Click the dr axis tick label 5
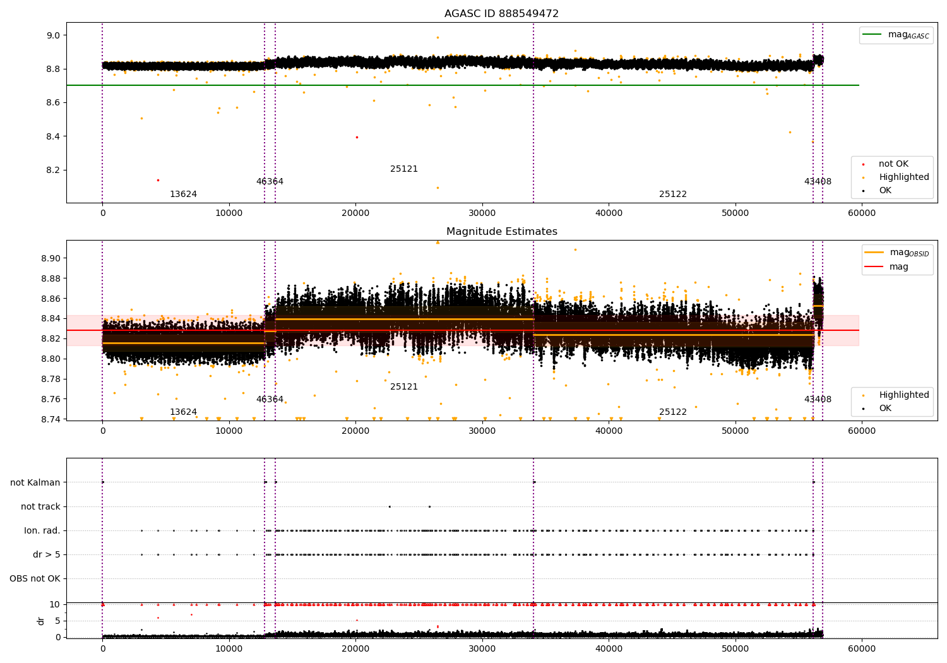This screenshot has height=663, width=947. tap(58, 621)
